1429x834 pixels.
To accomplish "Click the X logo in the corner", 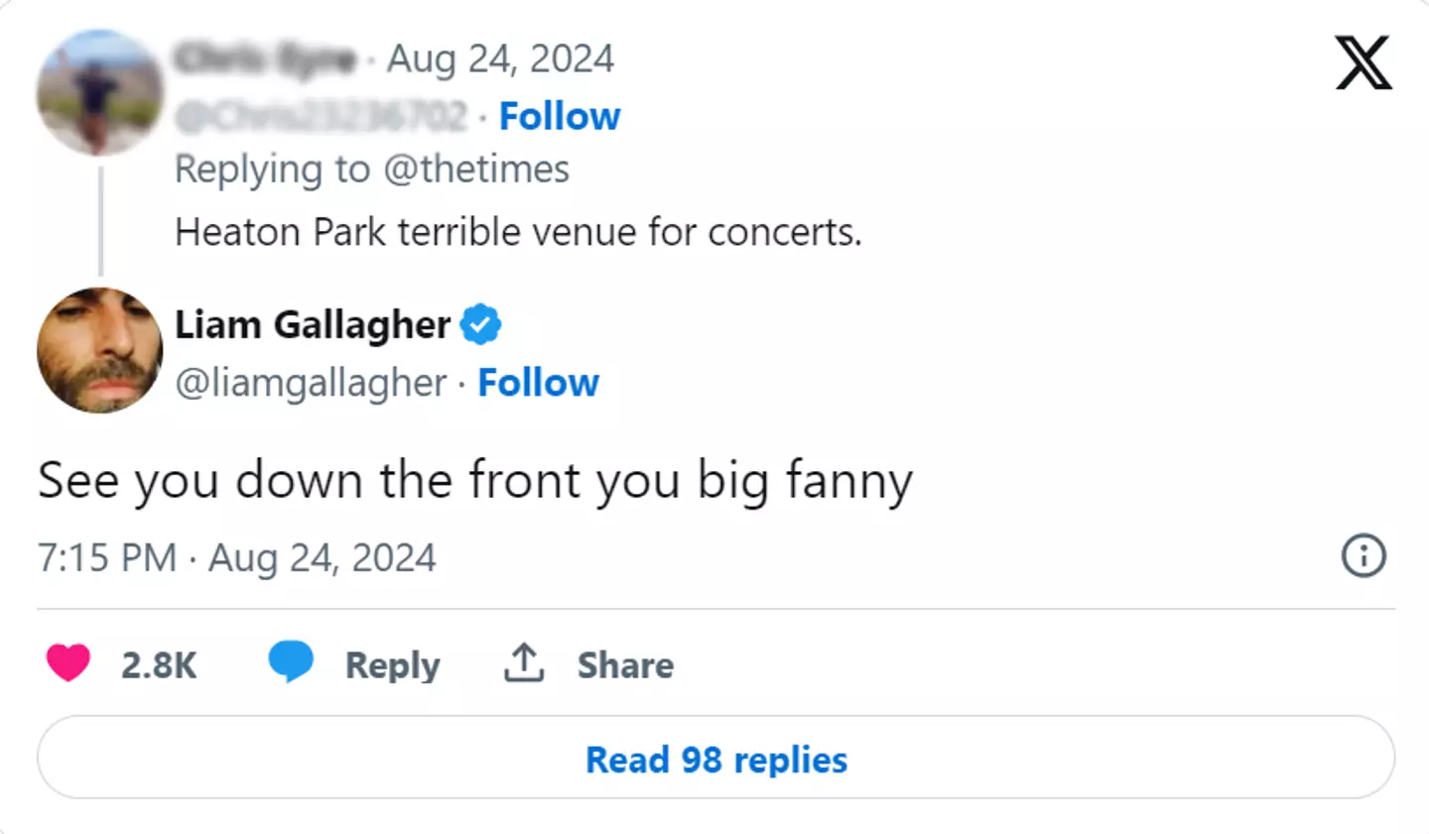I will [x=1363, y=62].
